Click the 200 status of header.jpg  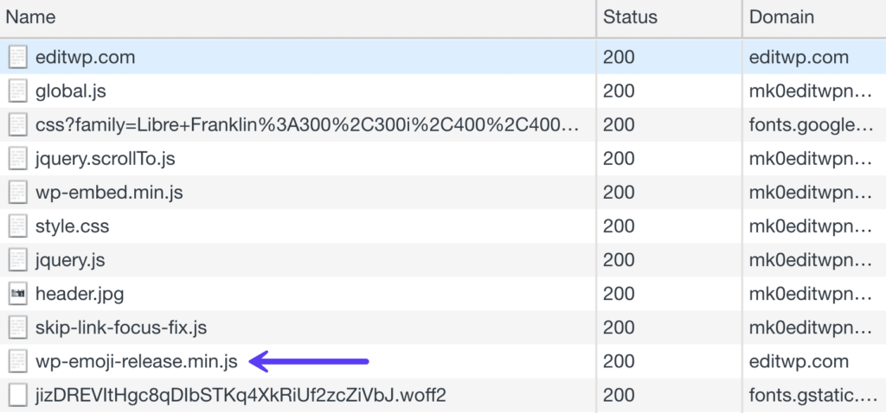[619, 294]
